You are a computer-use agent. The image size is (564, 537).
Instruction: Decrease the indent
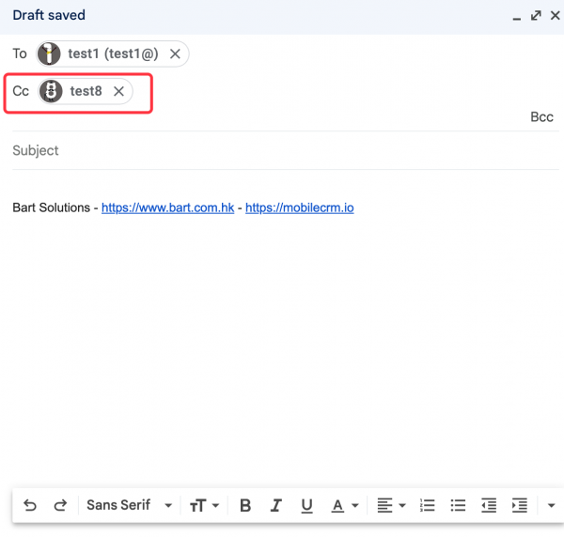489,505
